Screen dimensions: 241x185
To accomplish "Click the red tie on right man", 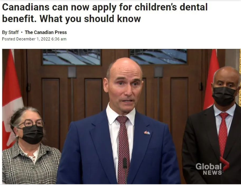I will pos(223,135).
